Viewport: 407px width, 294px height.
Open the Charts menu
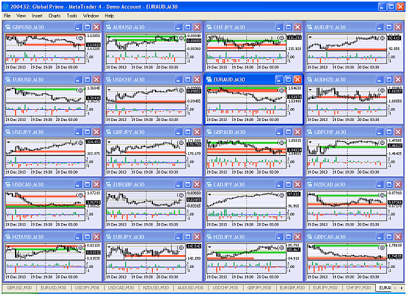55,16
